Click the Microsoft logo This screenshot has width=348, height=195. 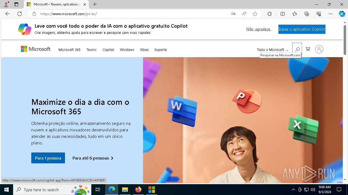tap(36, 49)
